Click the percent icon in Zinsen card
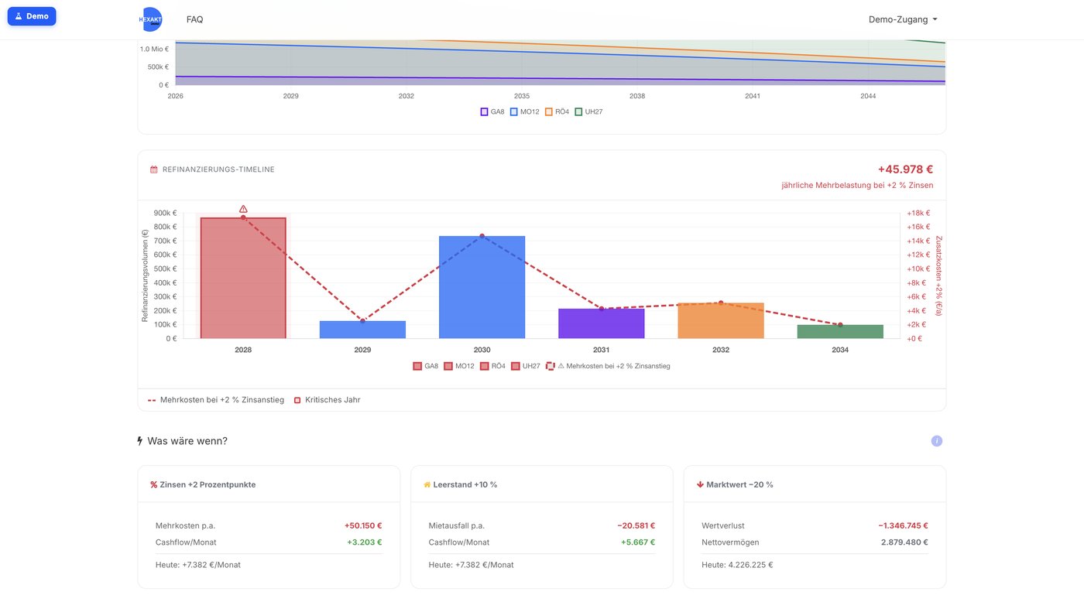Viewport: 1084px width, 602px height. pos(154,484)
